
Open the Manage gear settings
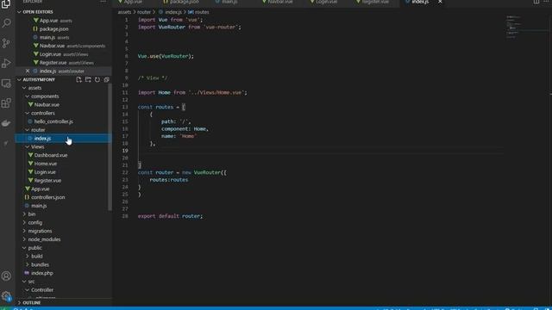(x=6, y=296)
